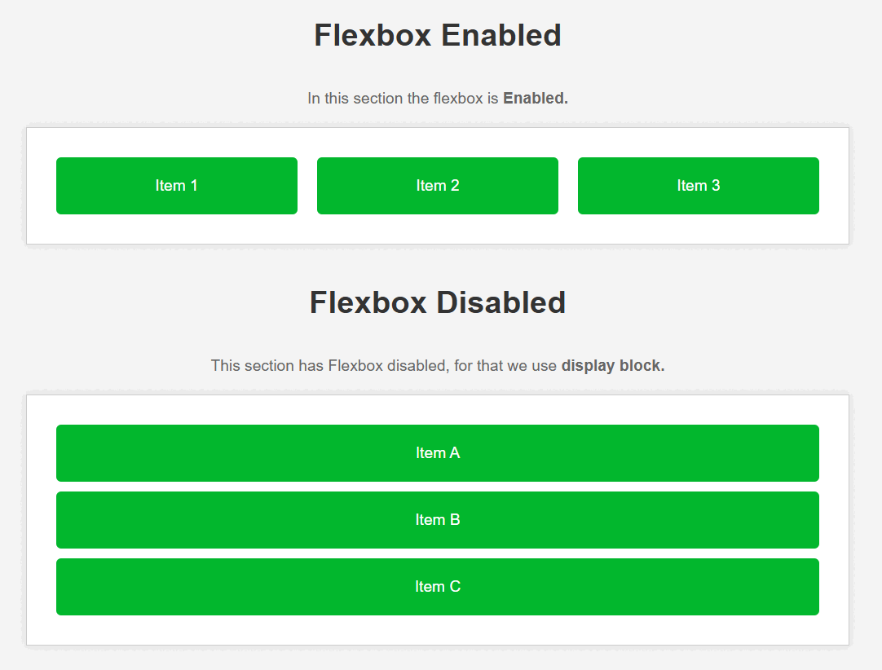Click the bold 'Enabled.' word in description
The height and width of the screenshot is (670, 882).
coord(535,99)
